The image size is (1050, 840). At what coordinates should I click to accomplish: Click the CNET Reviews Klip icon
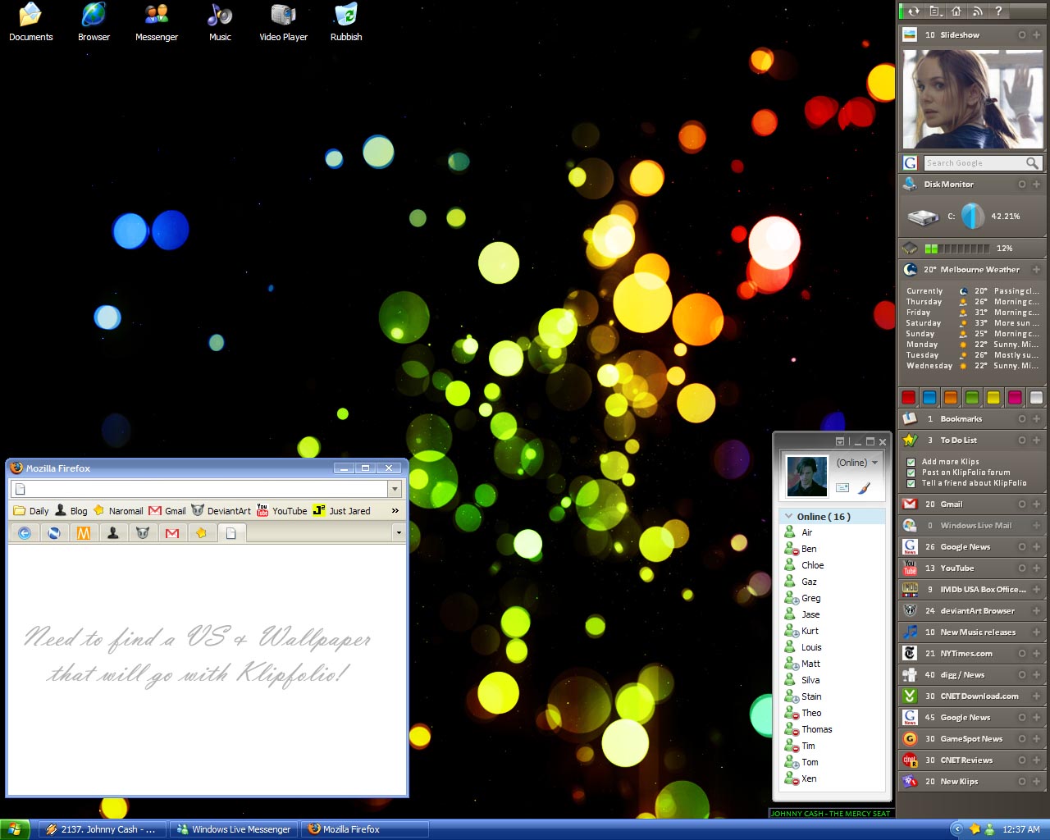click(910, 760)
